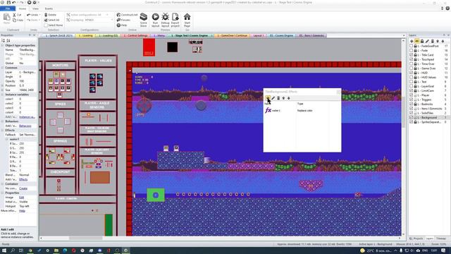The image size is (451, 254).
Task: Click the black square sprite above the layout
Action: tap(172, 47)
